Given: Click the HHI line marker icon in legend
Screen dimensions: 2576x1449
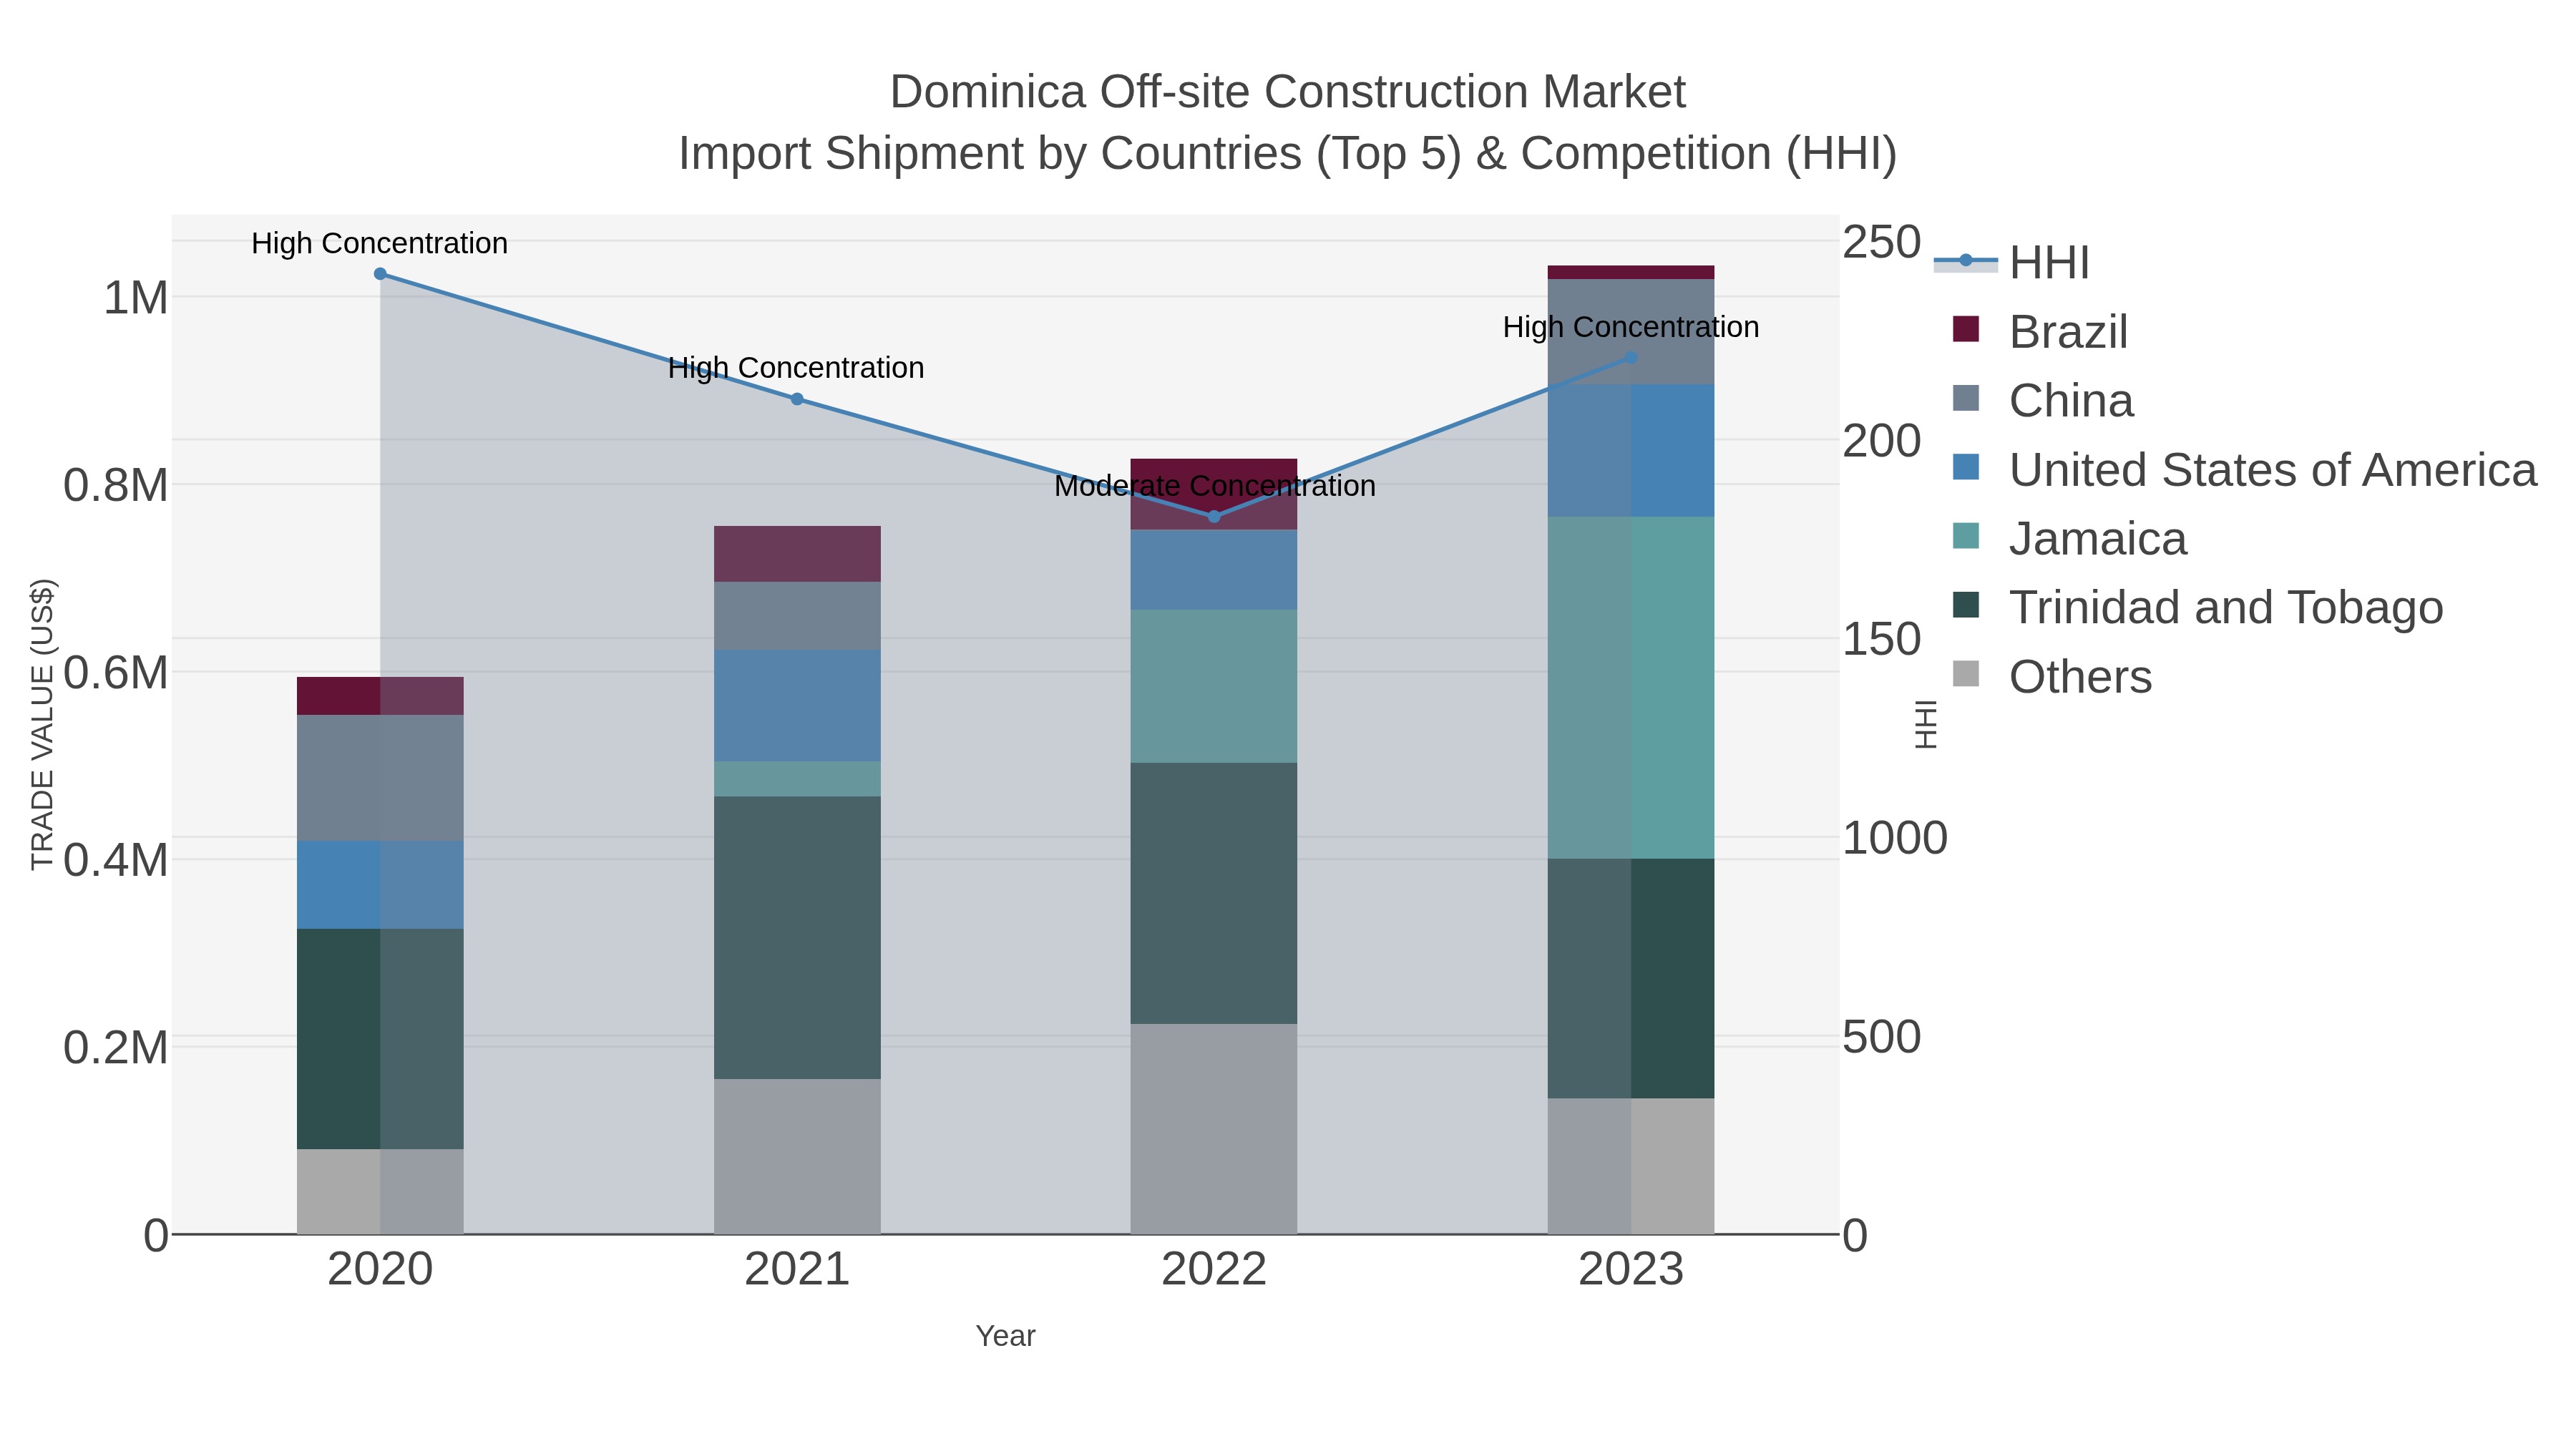Looking at the screenshot, I should pyautogui.click(x=1966, y=261).
